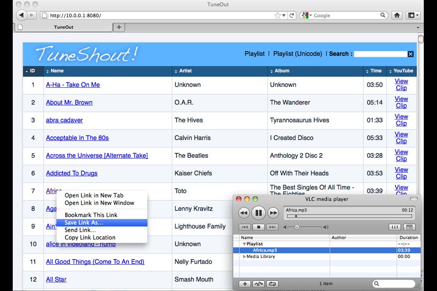
Task: Open the bookmarks menu button
Action: click(413, 15)
